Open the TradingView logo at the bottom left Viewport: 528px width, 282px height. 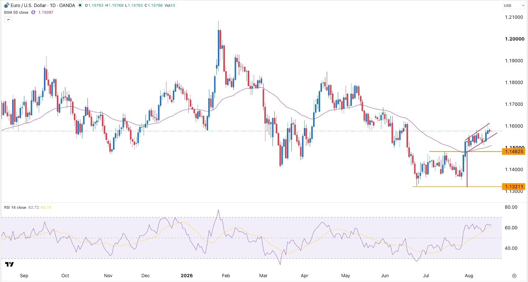(10, 264)
